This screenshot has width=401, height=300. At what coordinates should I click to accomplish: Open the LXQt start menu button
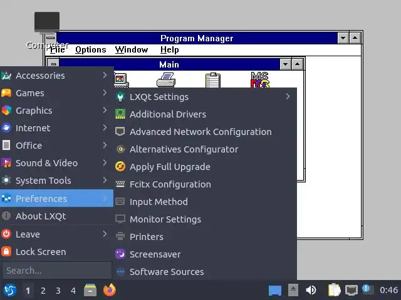10,290
